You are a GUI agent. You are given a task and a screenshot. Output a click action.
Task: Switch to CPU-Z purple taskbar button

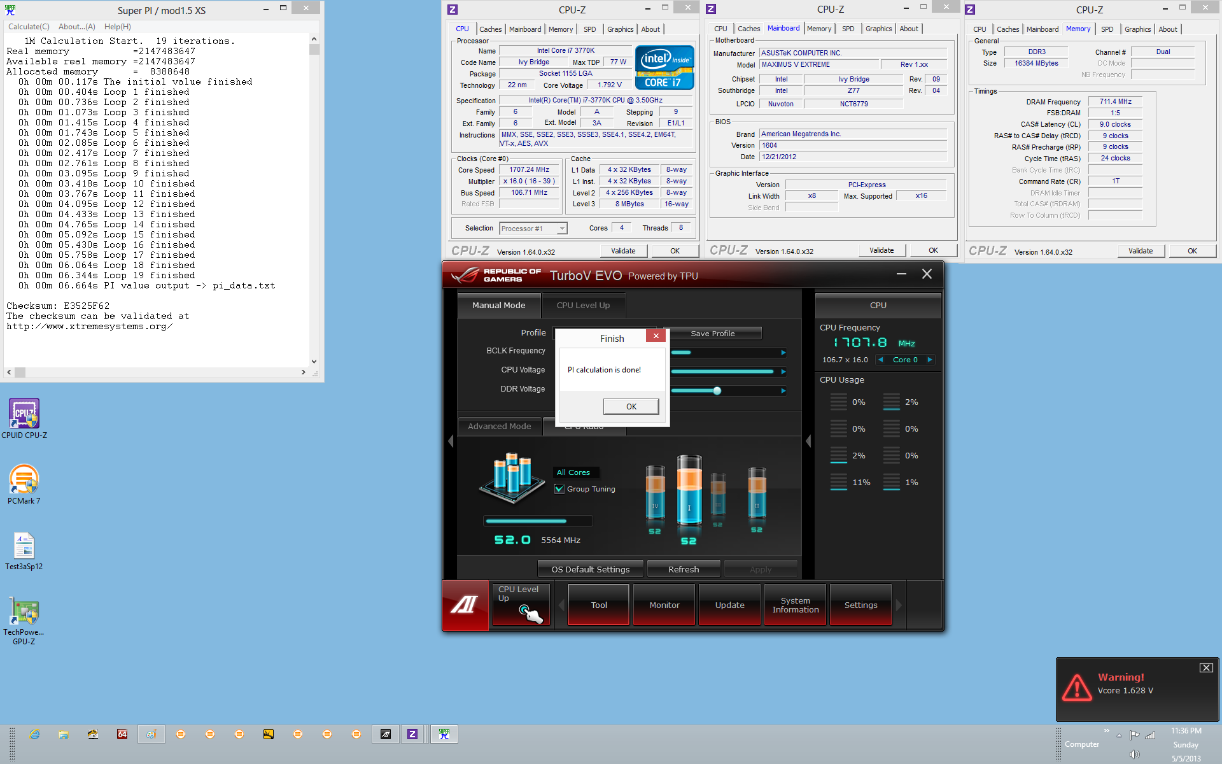click(412, 734)
